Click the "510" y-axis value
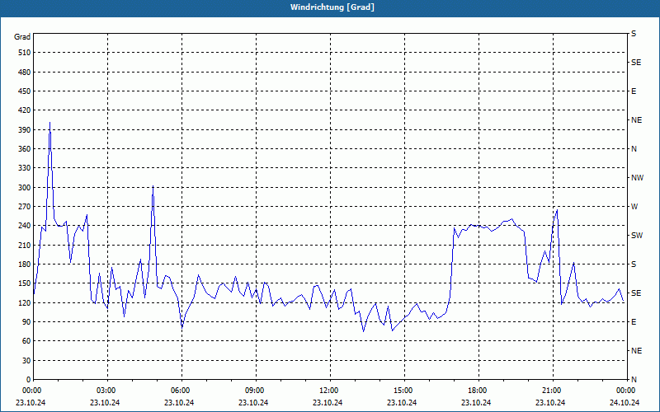 point(24,53)
